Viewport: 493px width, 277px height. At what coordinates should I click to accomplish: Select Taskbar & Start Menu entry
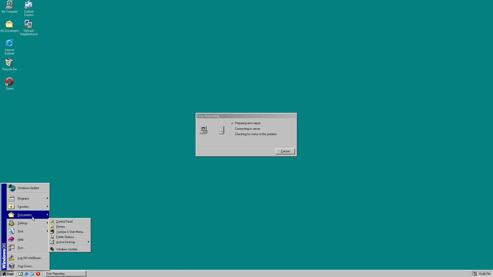pos(70,232)
